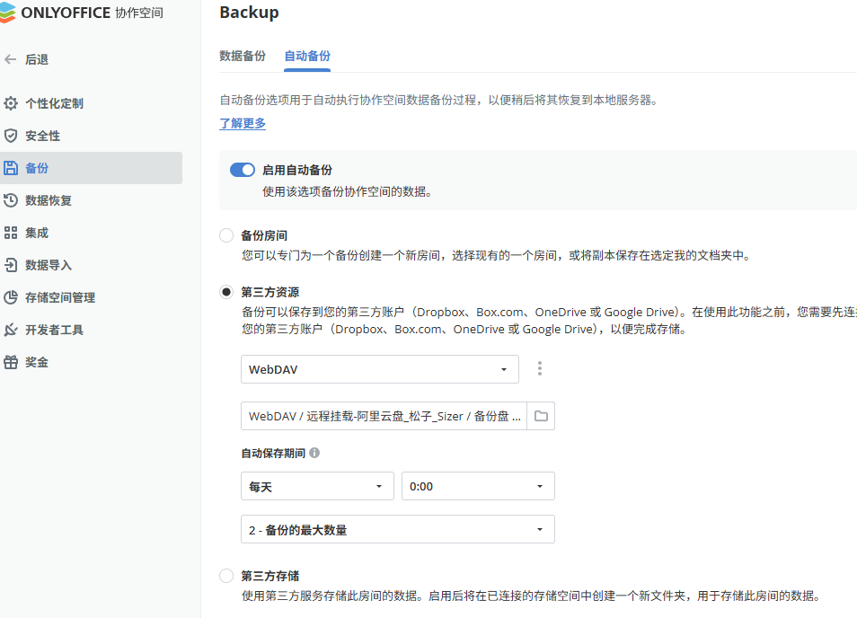Expand the WebDAV service dropdown
857x618 pixels.
coord(379,368)
